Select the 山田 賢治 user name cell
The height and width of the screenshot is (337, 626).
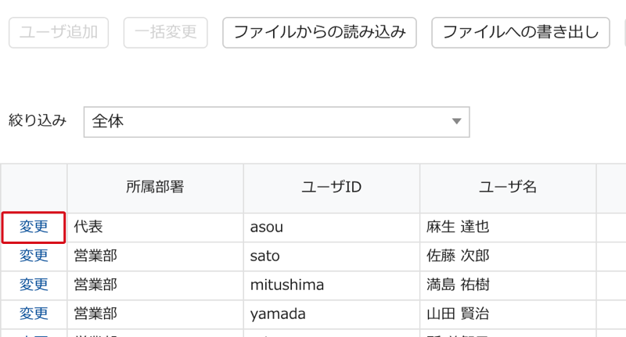pyautogui.click(x=507, y=314)
